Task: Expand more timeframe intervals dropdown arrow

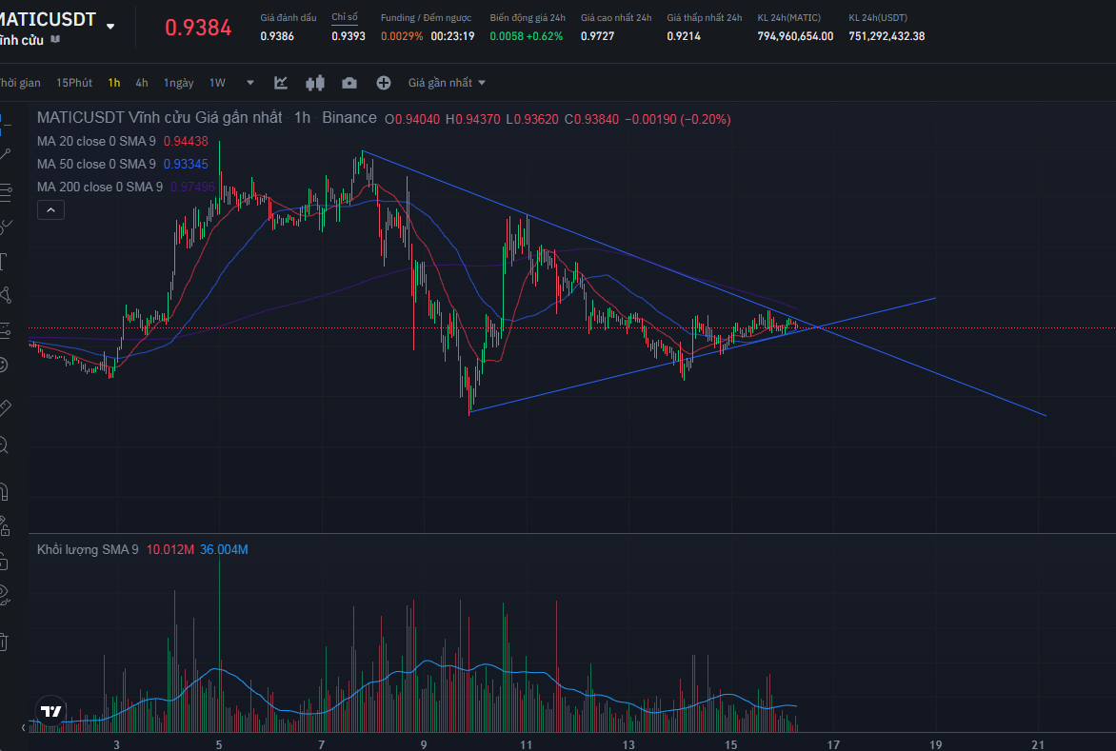Action: pyautogui.click(x=249, y=83)
